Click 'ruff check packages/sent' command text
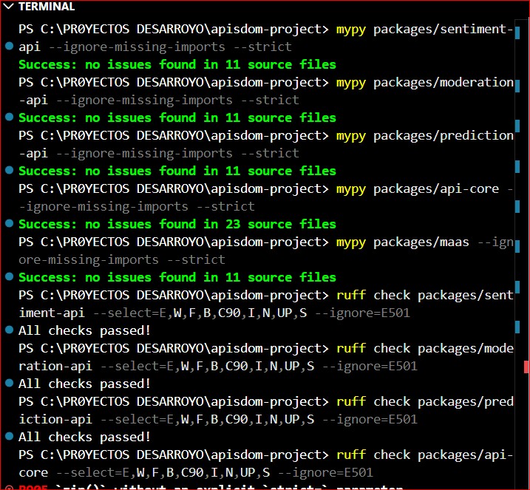 [425, 296]
